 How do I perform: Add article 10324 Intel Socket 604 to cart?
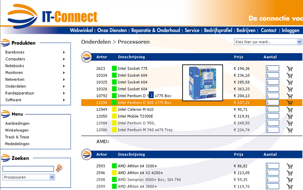(x=290, y=75)
